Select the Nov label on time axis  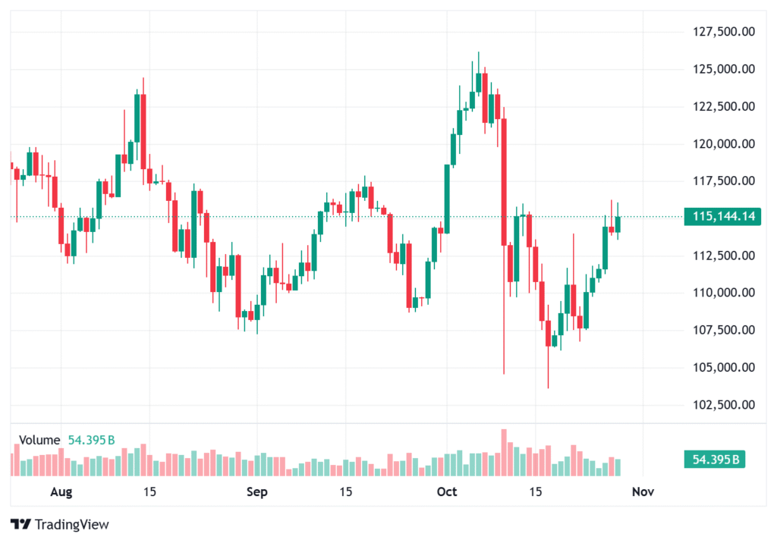tap(643, 492)
